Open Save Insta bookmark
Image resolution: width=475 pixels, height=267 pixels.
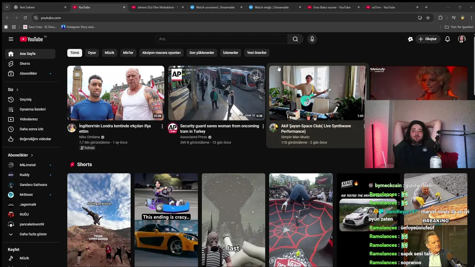click(40, 27)
